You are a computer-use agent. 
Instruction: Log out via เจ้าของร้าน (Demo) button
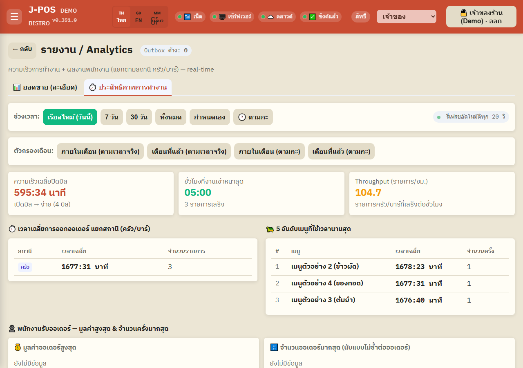481,17
